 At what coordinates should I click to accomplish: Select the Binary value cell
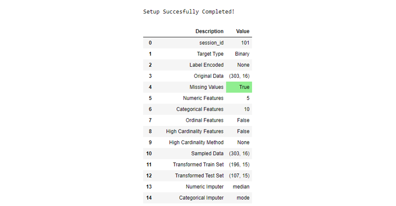[x=242, y=54]
